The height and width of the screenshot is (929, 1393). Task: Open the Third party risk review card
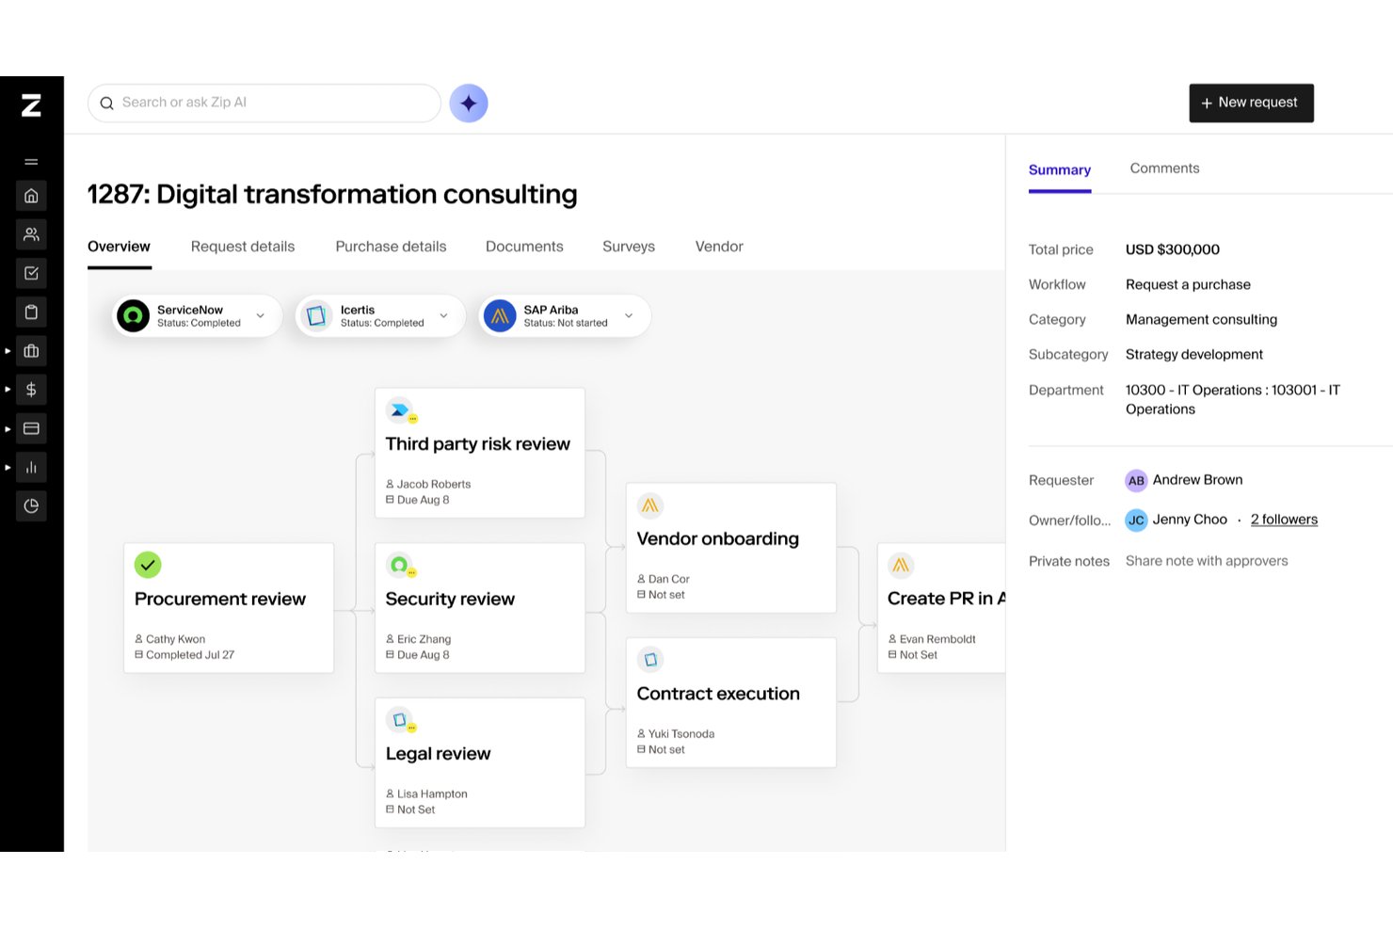(x=480, y=453)
